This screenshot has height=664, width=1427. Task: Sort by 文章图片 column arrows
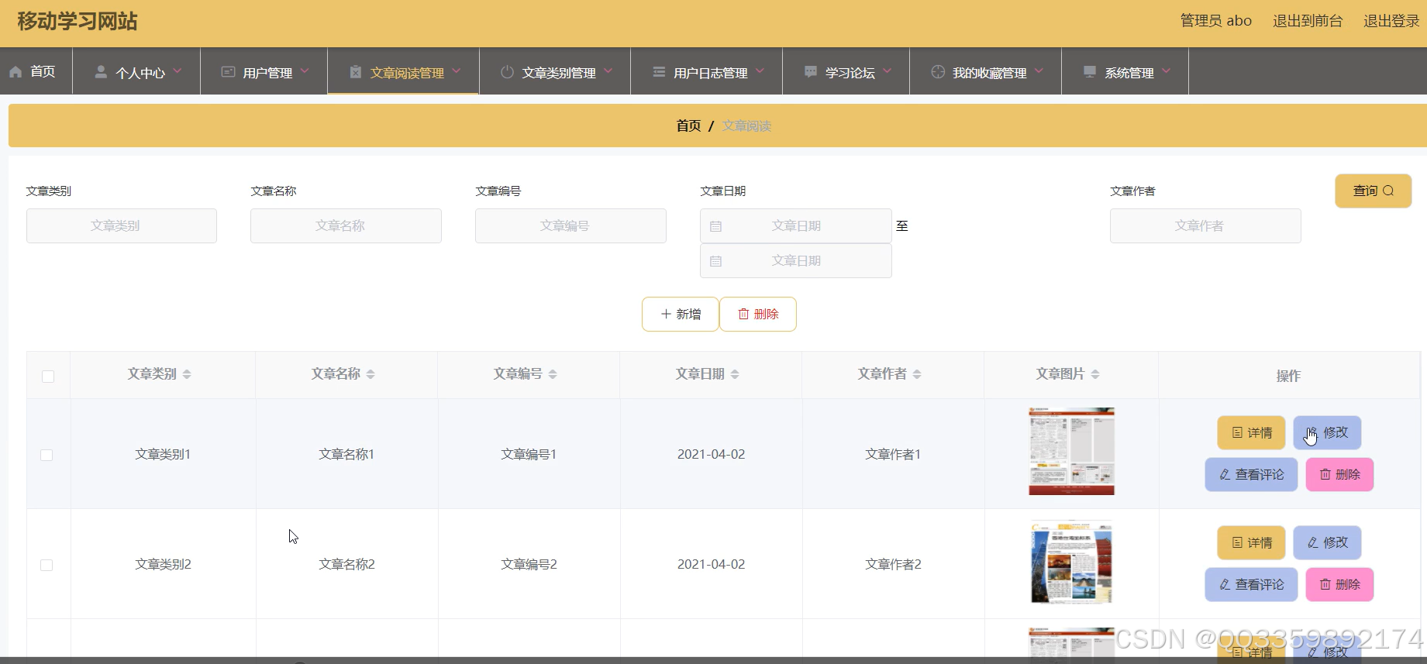click(1095, 374)
